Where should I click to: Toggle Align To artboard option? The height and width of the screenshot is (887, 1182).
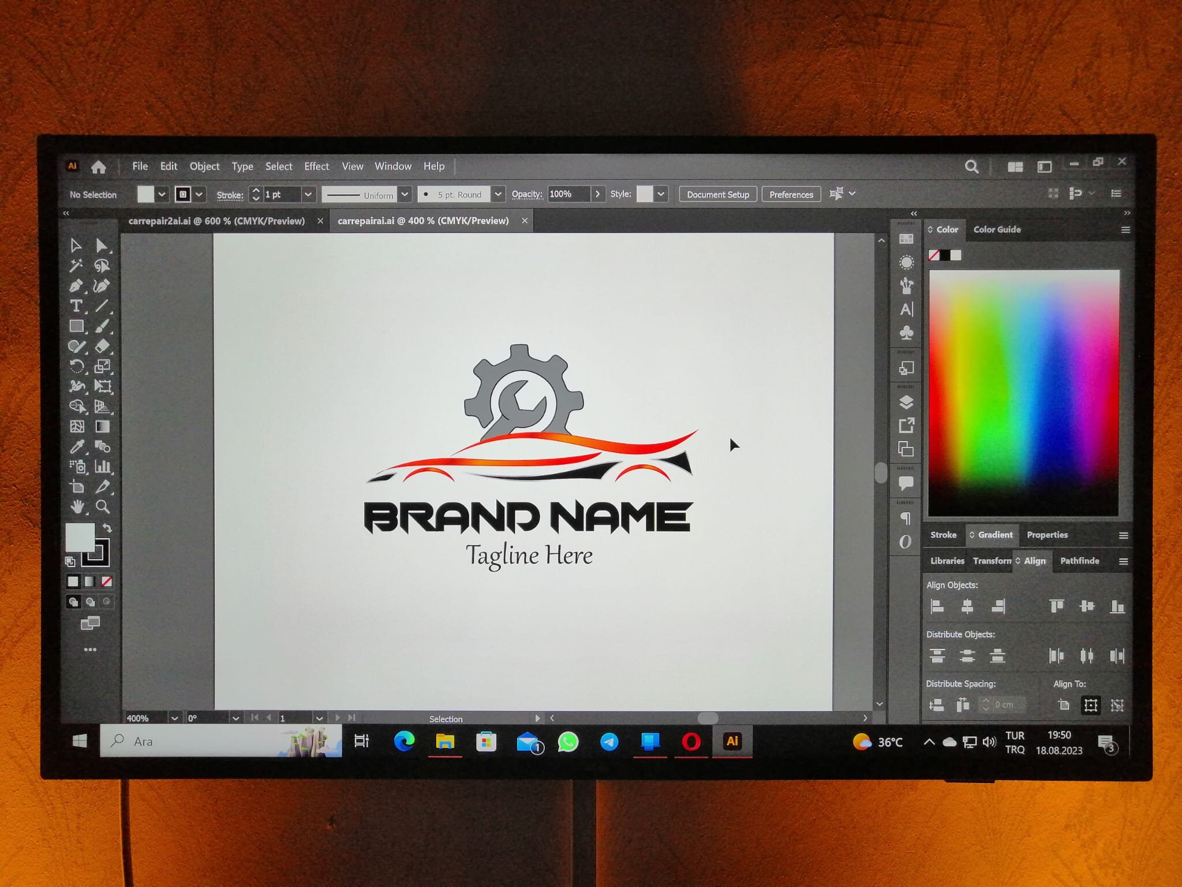click(x=1091, y=705)
